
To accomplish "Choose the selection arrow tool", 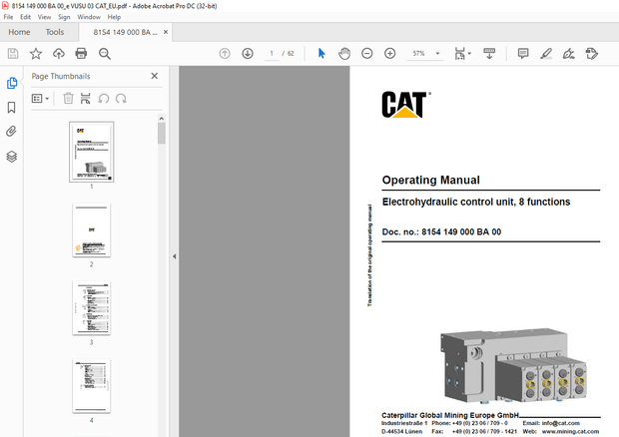I will click(321, 53).
